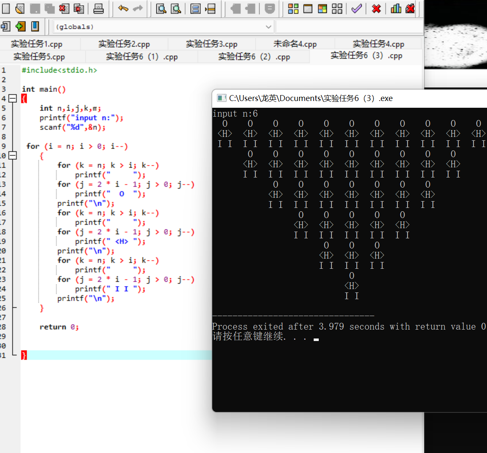Click the blue-square icon on second toolbar row
The height and width of the screenshot is (453, 487).
pyautogui.click(x=5, y=26)
